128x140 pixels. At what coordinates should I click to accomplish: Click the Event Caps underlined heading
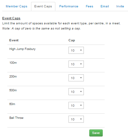click(x=11, y=18)
